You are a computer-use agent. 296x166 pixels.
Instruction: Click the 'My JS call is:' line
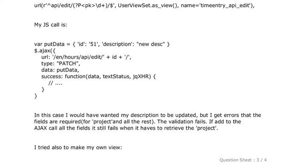click(x=50, y=25)
